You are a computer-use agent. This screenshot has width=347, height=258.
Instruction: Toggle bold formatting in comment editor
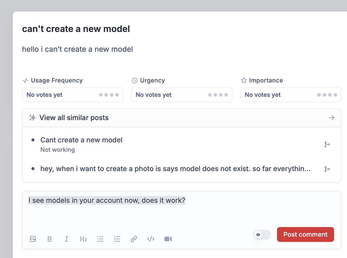click(x=50, y=239)
